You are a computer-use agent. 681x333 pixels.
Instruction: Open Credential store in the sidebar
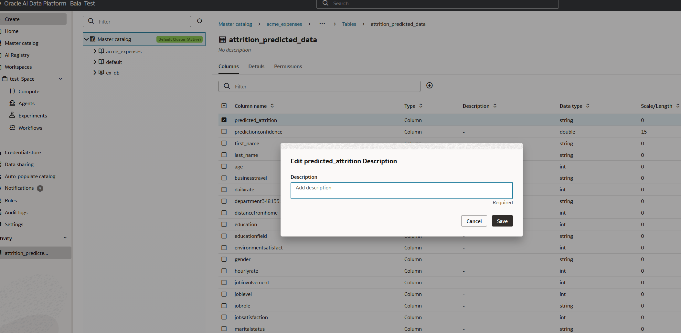tap(23, 153)
